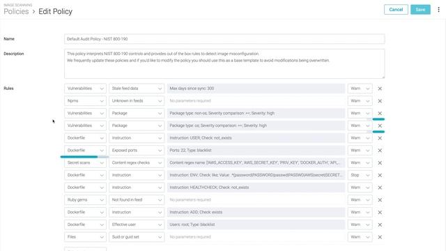Cancel editing the policy
The height and width of the screenshot is (251, 446).
point(396,9)
